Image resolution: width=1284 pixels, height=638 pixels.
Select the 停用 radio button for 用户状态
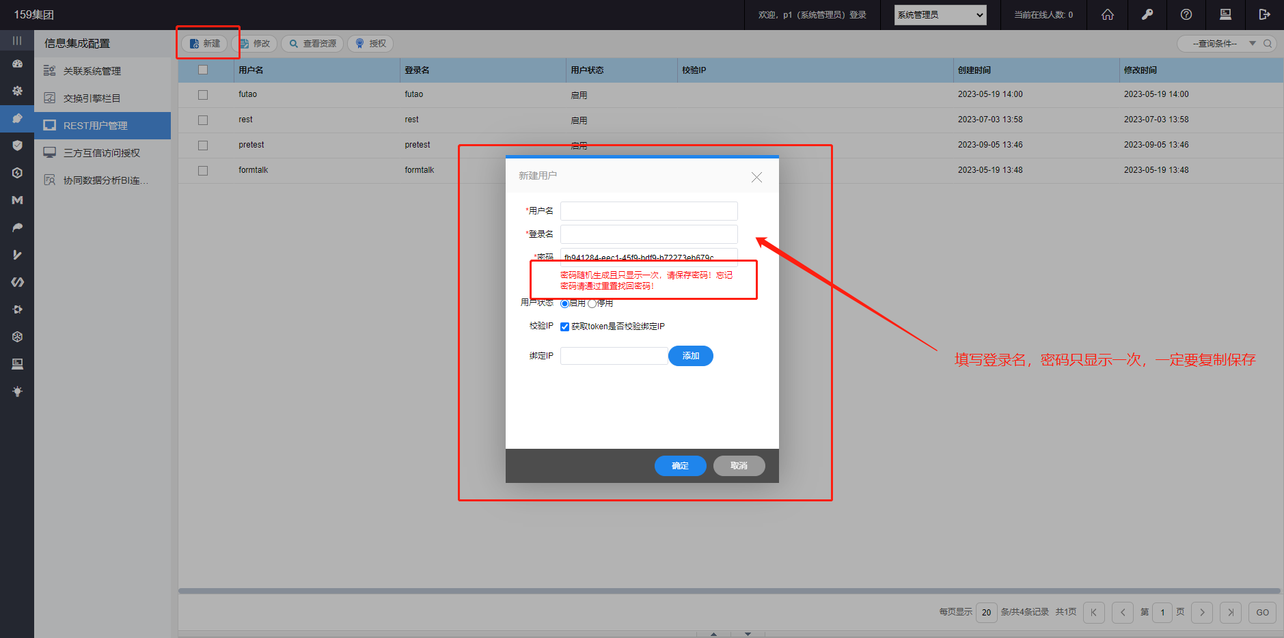[x=592, y=303]
